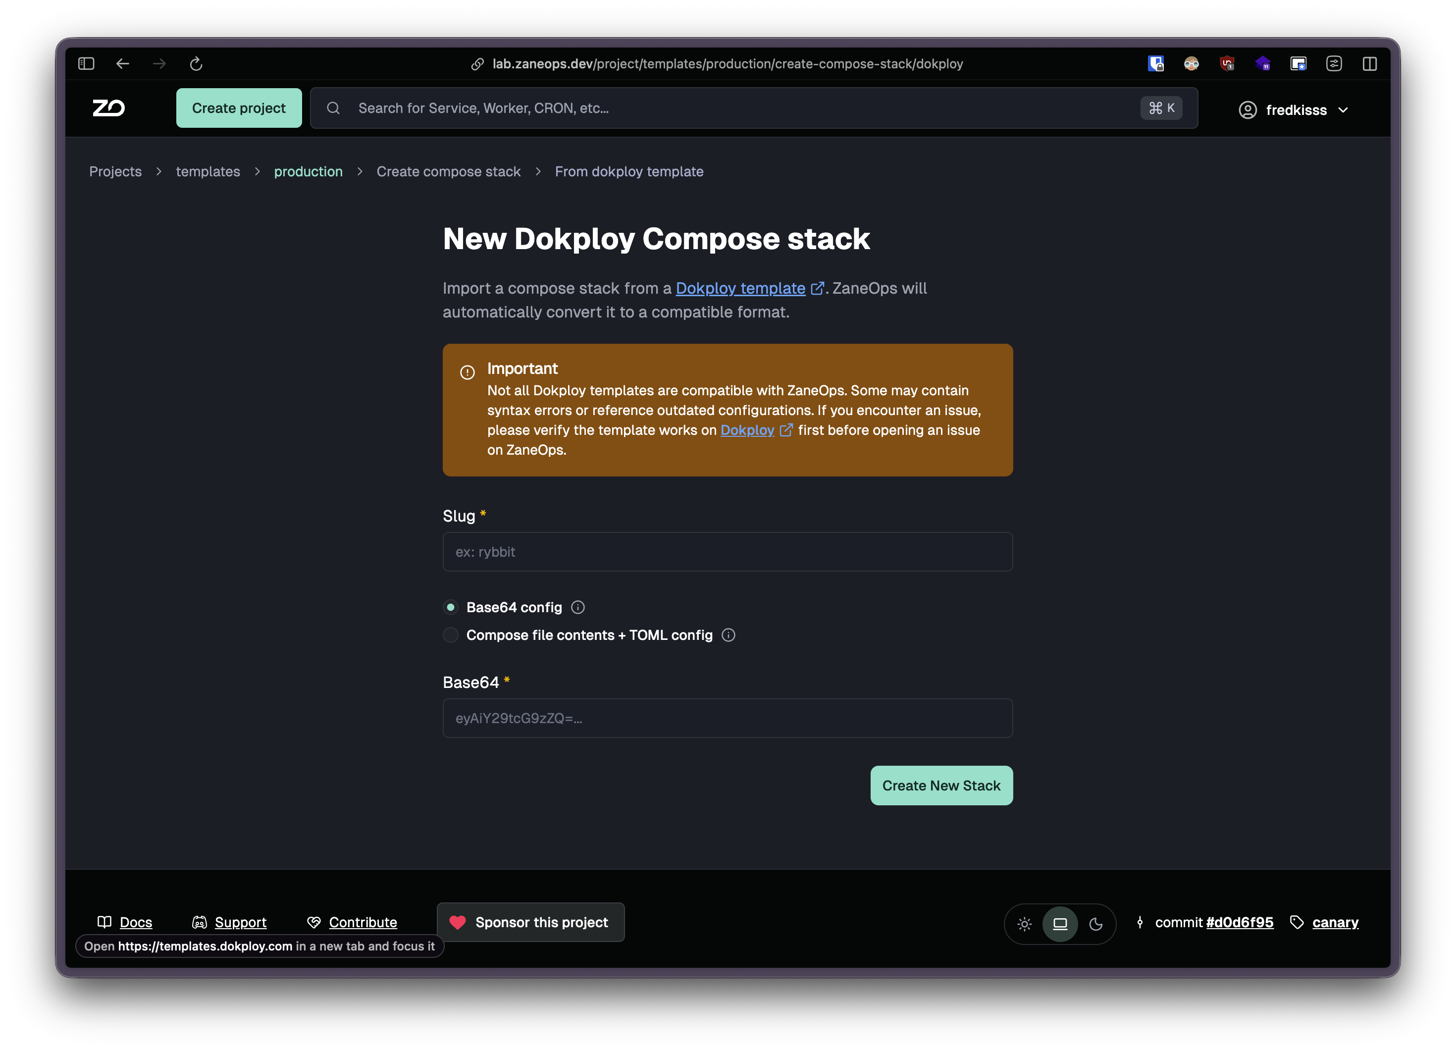Open the red uBlock shield extension icon
1456x1051 pixels.
[1227, 63]
